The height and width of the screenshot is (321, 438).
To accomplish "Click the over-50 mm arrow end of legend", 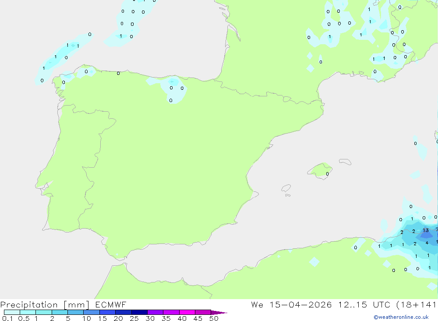I will [x=219, y=313].
